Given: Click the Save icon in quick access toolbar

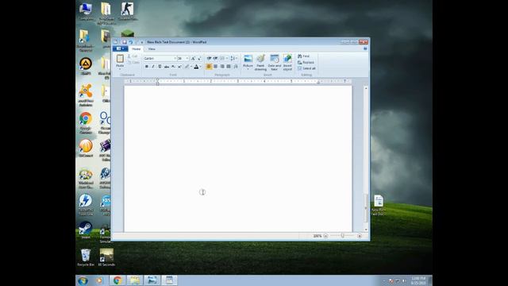Looking at the screenshot, I should pyautogui.click(x=124, y=42).
